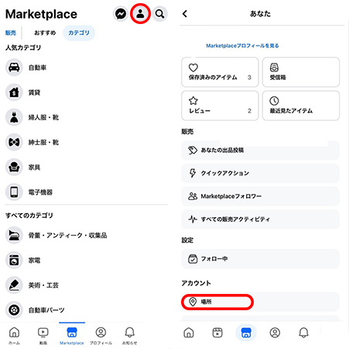349x349 pixels.
Task: Select the 家具 armchair icon
Action: point(14,168)
